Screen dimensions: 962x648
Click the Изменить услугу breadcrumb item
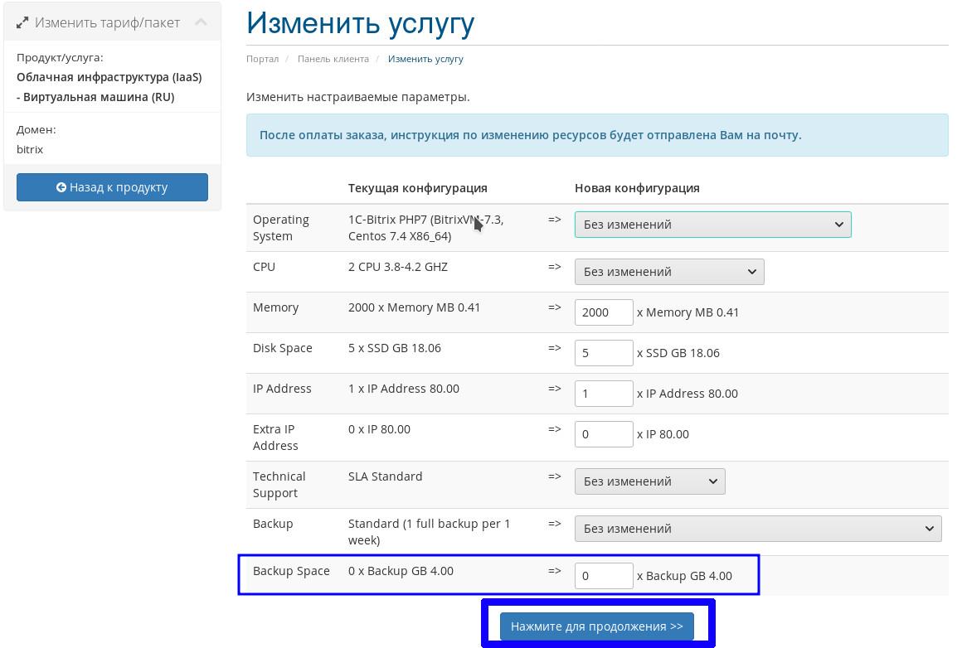pos(425,59)
